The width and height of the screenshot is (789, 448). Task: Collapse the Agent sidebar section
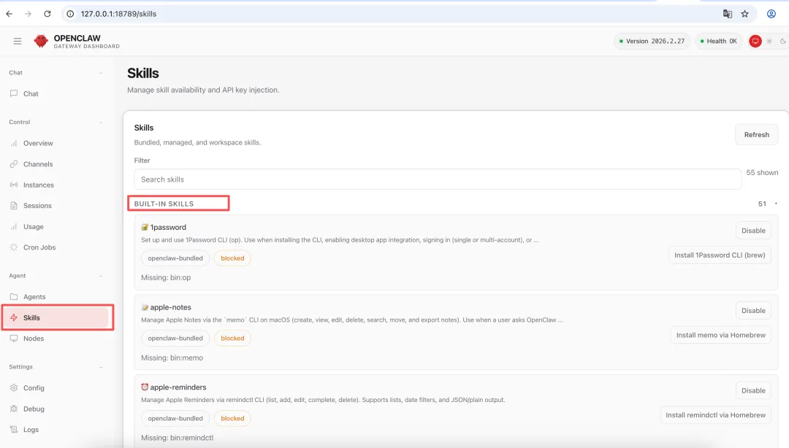tap(101, 276)
